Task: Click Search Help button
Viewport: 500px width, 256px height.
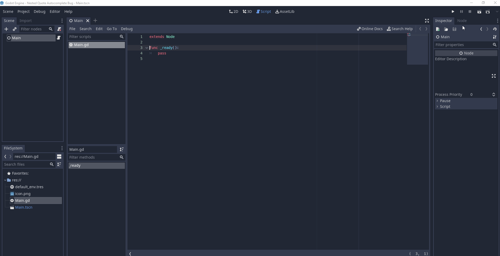Action: 400,29
